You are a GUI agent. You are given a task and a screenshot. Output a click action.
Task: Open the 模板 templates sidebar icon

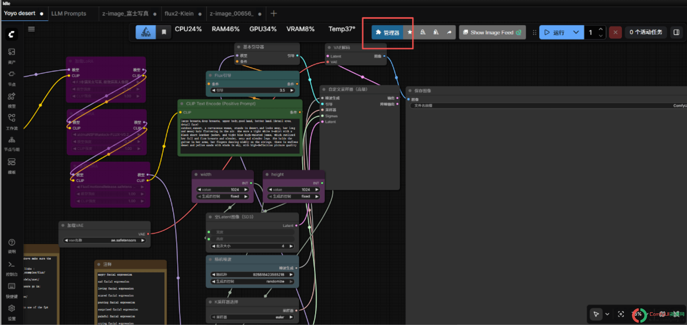pos(12,166)
